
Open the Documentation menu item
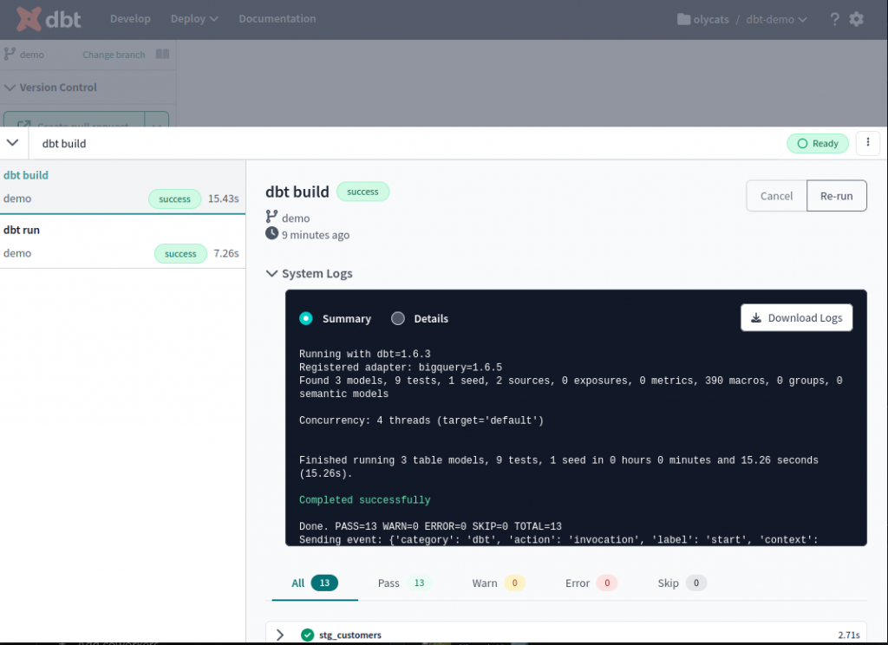pyautogui.click(x=277, y=19)
